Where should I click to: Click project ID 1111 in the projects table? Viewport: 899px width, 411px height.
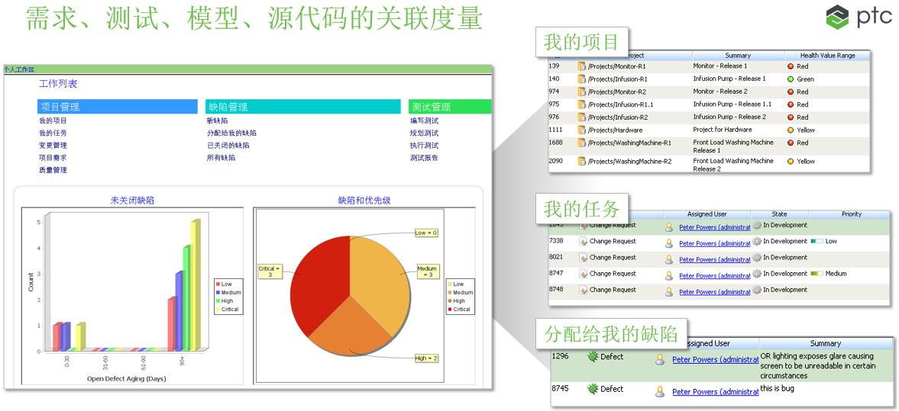(555, 130)
